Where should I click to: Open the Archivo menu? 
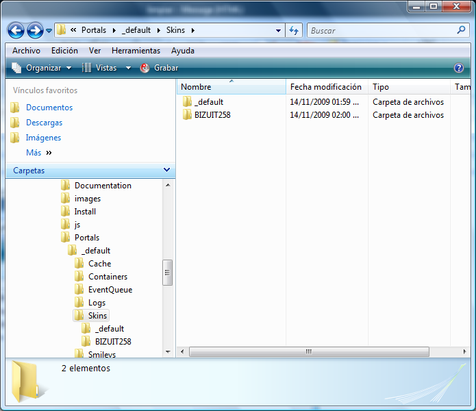click(26, 51)
